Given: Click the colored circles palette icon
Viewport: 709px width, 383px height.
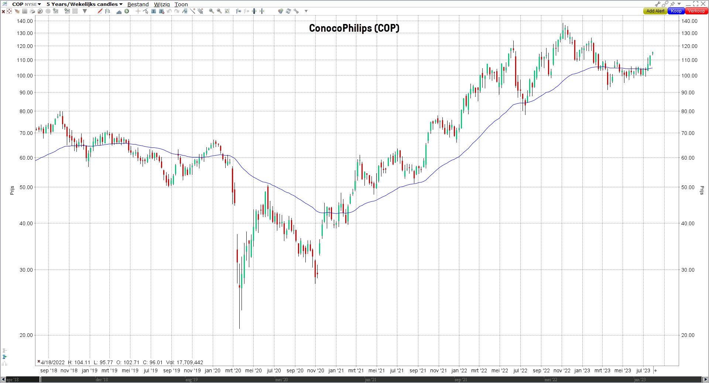Looking at the screenshot, I should tap(280, 11).
